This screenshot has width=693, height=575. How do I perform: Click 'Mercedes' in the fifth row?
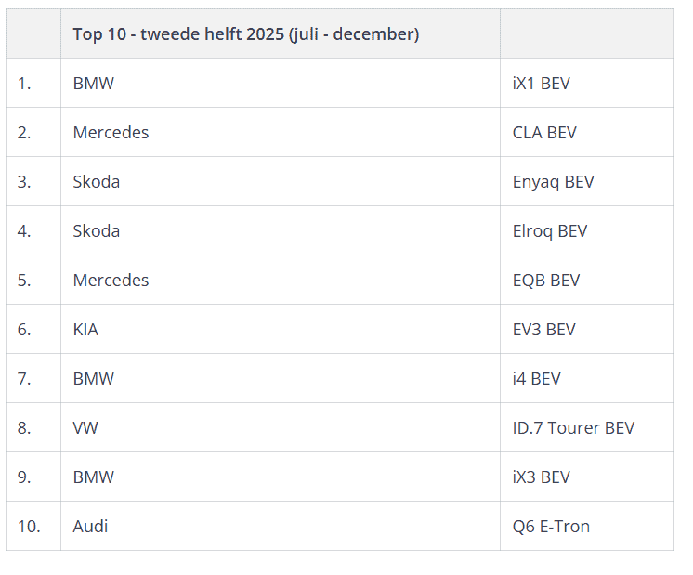coord(111,281)
